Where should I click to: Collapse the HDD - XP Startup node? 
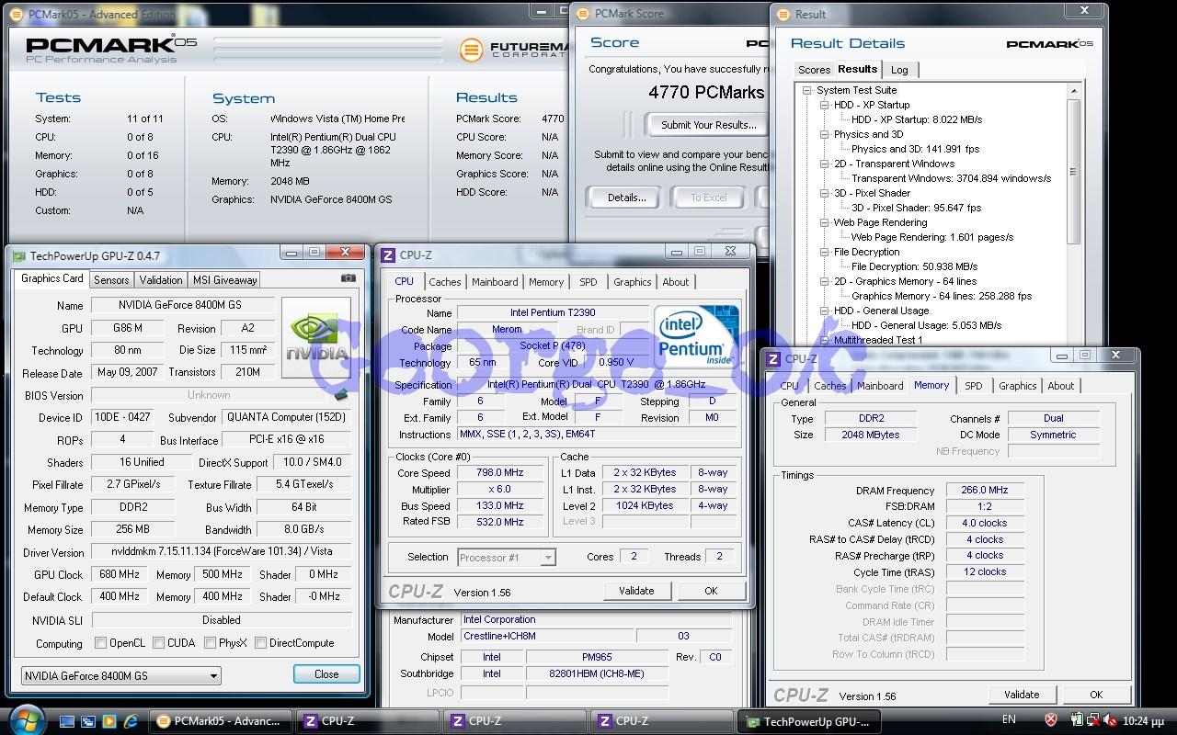point(825,105)
